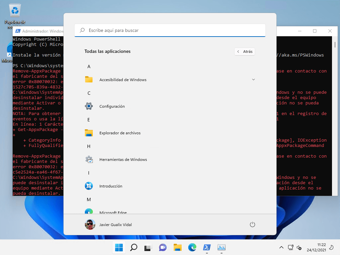Viewport: 340px width, 255px height.
Task: Select letter H header in app list
Action: [x=89, y=146]
